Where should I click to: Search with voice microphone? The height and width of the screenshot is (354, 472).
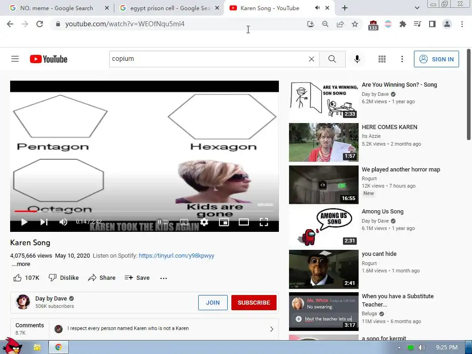(357, 59)
